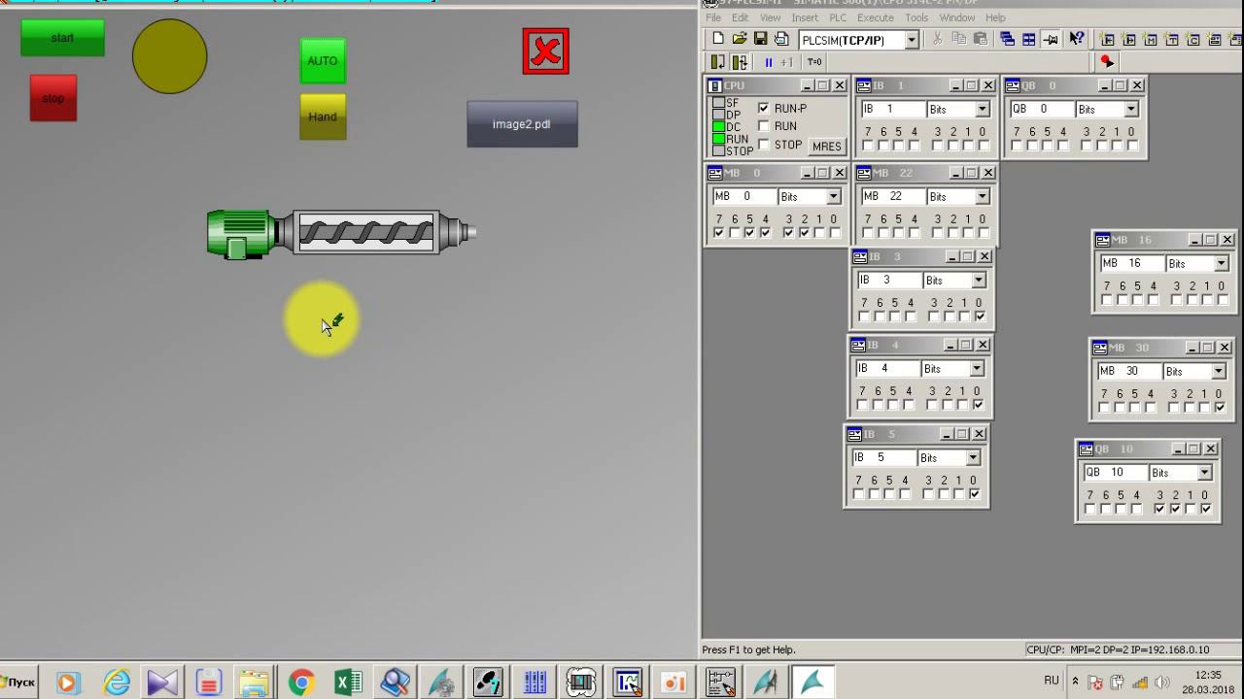This screenshot has width=1244, height=699.
Task: Insert input variable from toolbar icon
Action: click(x=1107, y=39)
